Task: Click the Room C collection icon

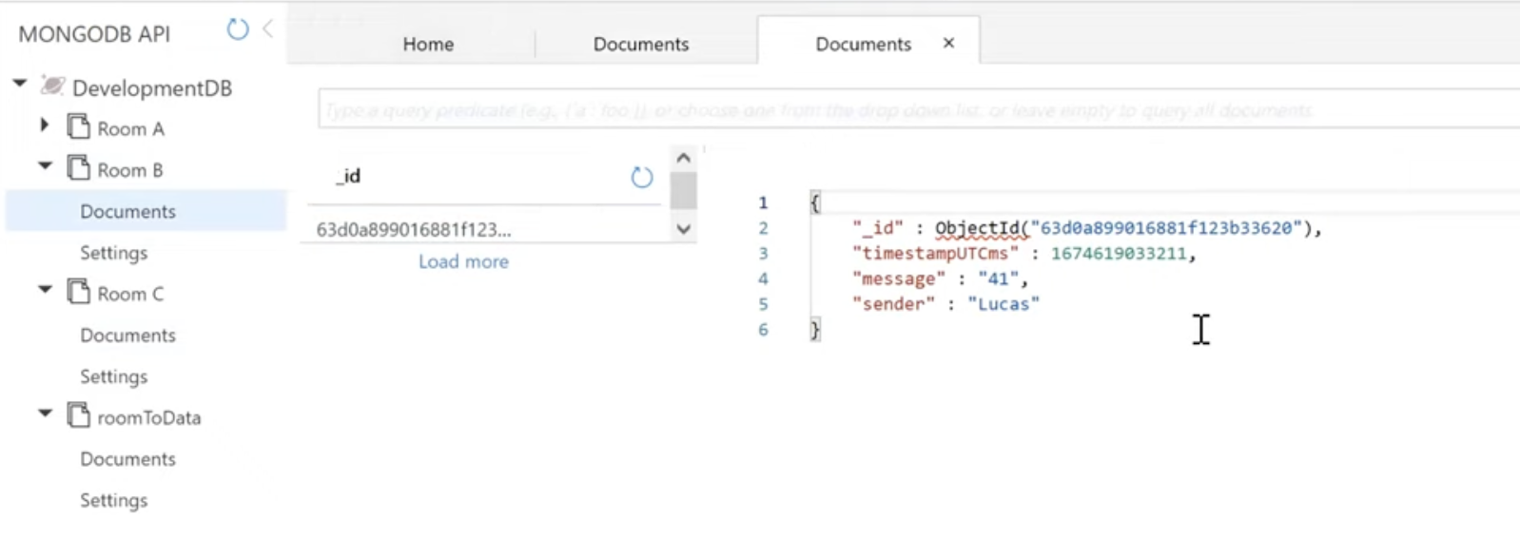Action: [78, 292]
